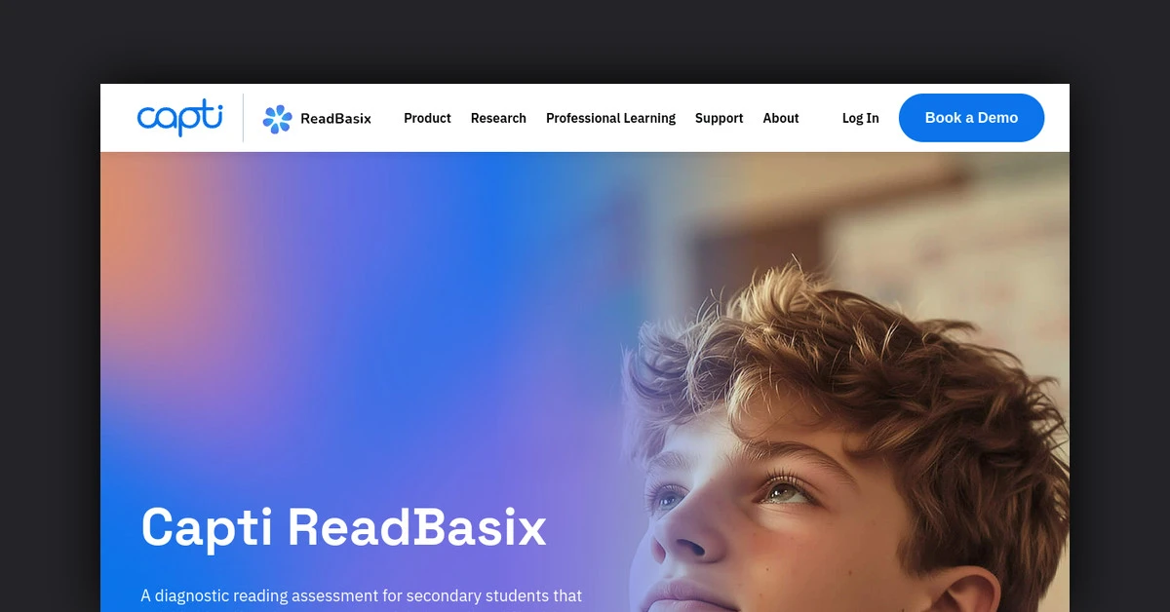Click the diagnostic reading assessment description text
Viewport: 1170px width, 612px height.
point(362,595)
